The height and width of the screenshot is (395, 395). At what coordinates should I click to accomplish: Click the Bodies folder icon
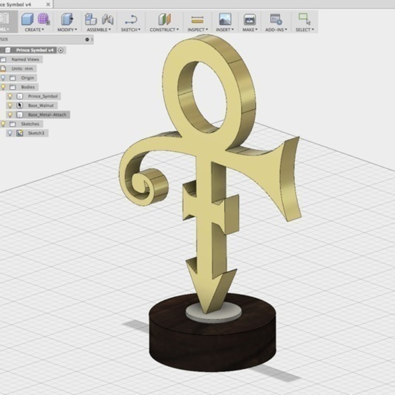(13, 87)
